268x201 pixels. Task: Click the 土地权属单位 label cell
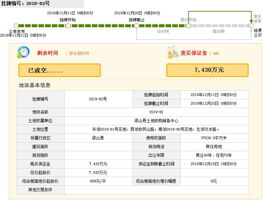(41, 121)
